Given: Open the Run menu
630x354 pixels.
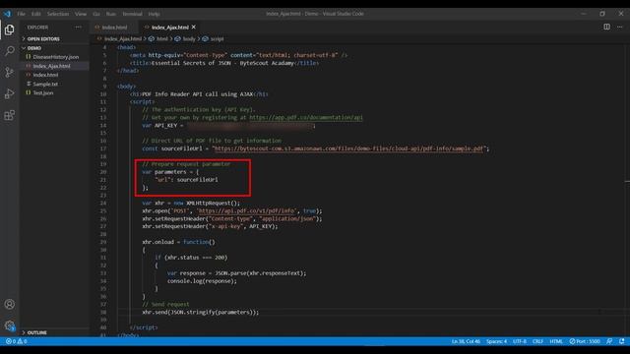Looking at the screenshot, I should pos(111,14).
